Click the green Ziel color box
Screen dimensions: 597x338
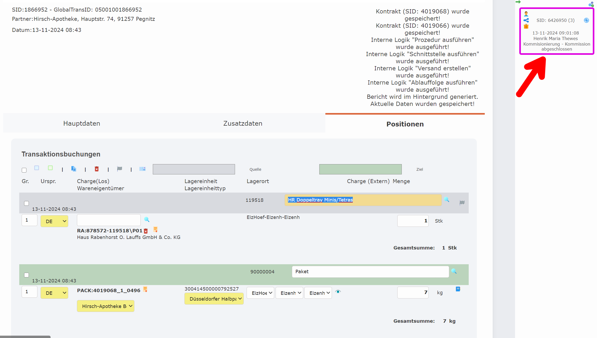pos(360,169)
